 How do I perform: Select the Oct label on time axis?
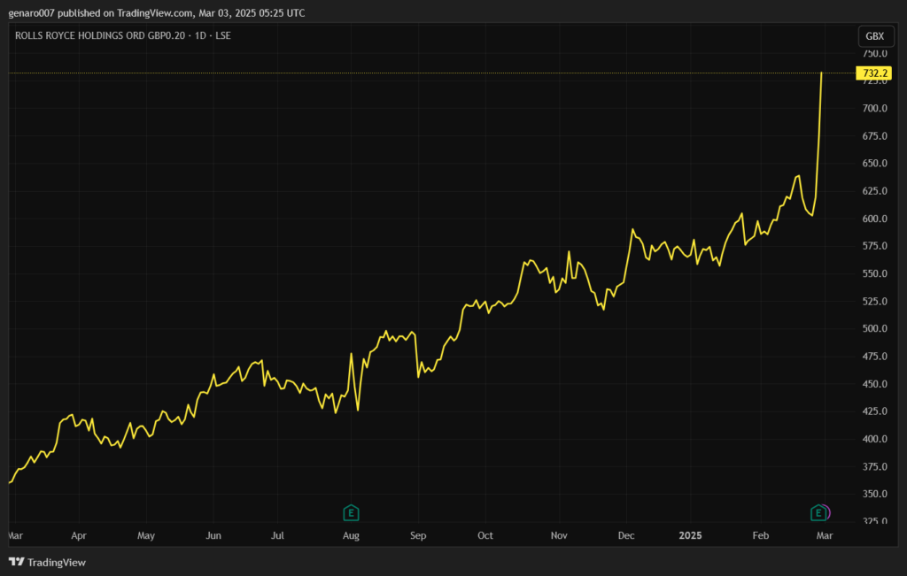[x=485, y=535]
